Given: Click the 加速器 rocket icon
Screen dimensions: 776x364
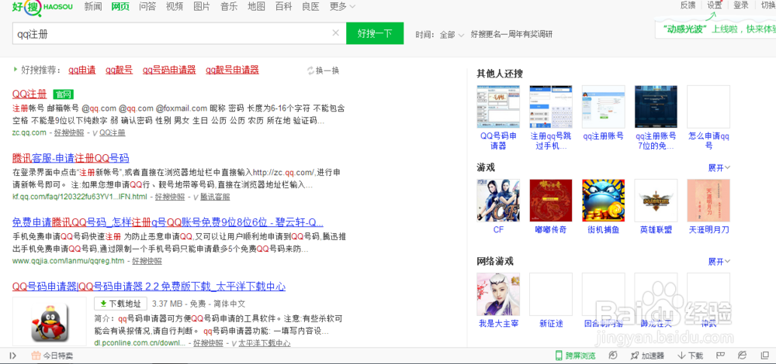Looking at the screenshot, I should pos(636,355).
